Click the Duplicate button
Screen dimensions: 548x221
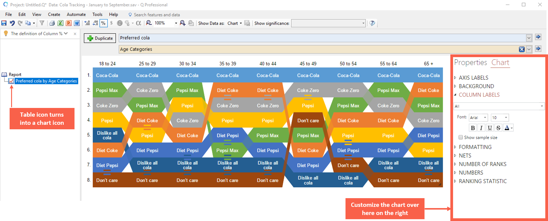coord(100,38)
